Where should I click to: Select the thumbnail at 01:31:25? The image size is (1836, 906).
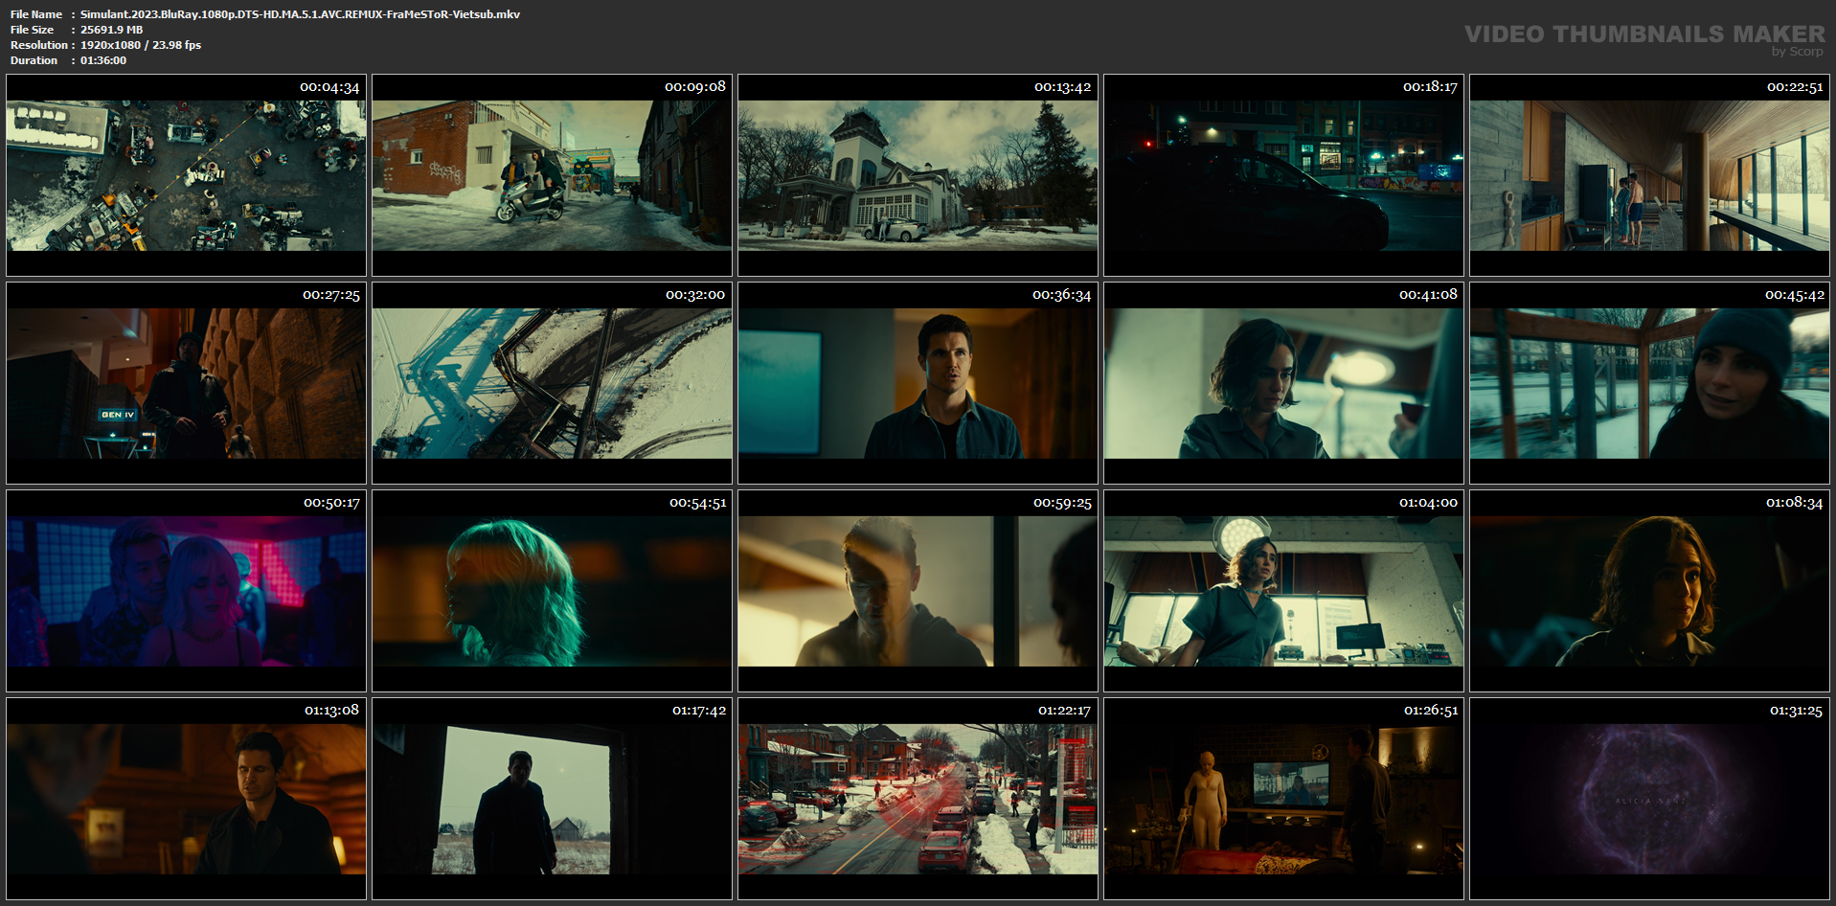click(1649, 799)
